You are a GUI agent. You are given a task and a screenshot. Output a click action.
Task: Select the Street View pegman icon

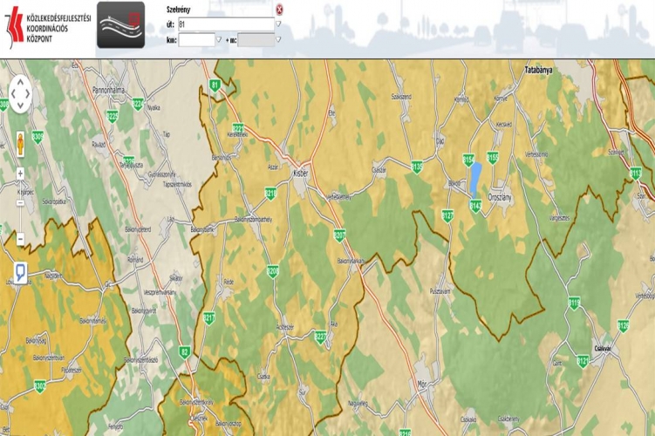(x=20, y=140)
